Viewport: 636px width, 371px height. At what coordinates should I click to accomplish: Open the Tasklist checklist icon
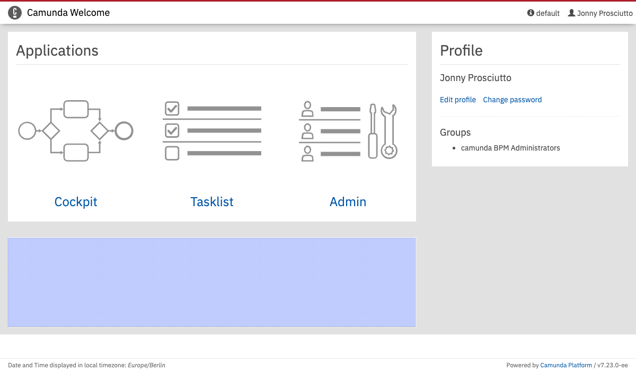pyautogui.click(x=212, y=130)
